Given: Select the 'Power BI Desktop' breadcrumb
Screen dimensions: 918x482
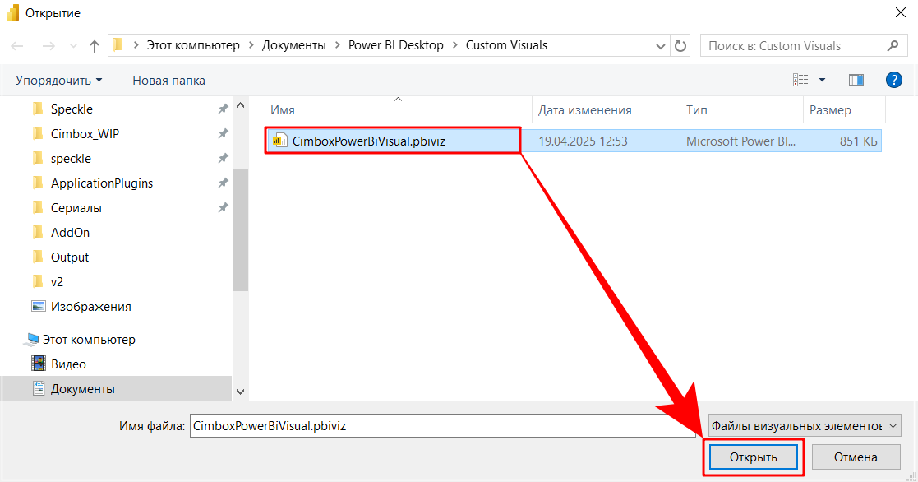Looking at the screenshot, I should click(x=396, y=45).
